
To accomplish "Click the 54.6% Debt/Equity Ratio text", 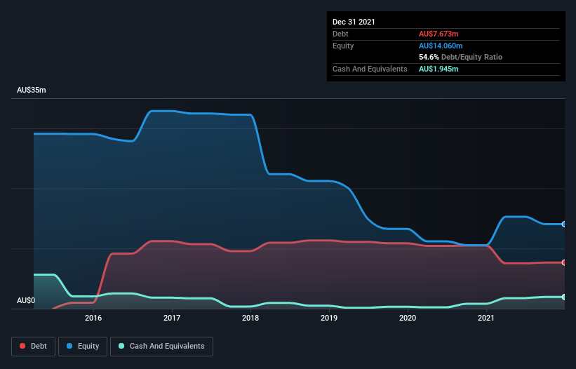I will tap(461, 57).
